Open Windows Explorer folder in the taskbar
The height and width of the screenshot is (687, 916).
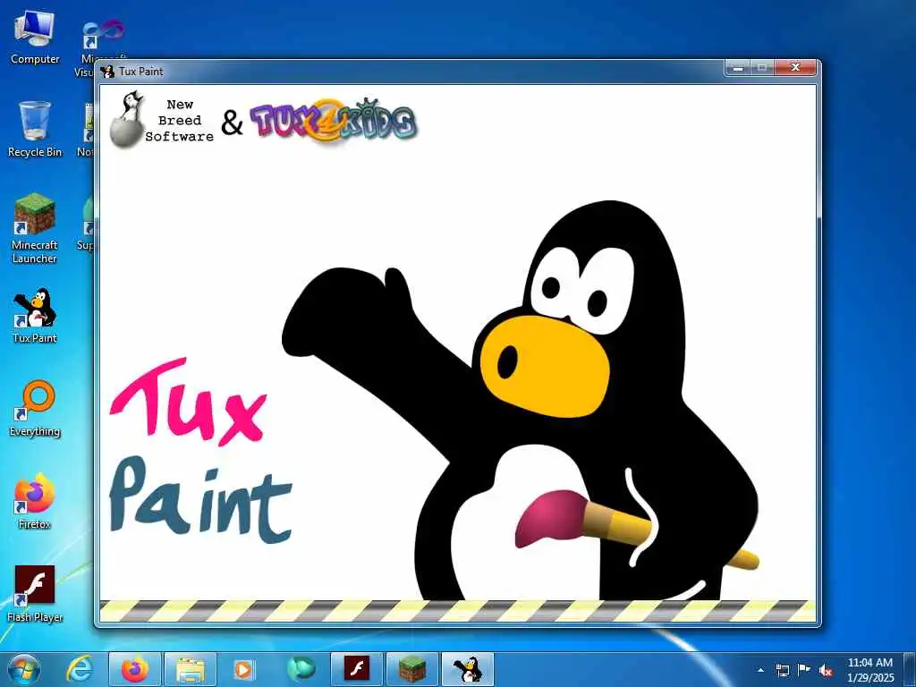pos(191,669)
